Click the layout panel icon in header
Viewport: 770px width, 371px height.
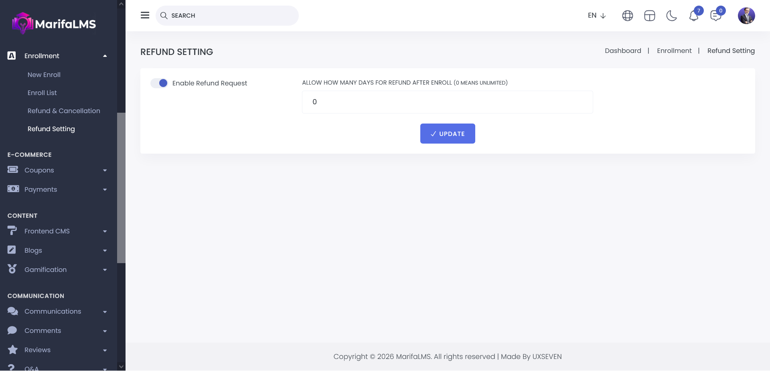pos(649,16)
